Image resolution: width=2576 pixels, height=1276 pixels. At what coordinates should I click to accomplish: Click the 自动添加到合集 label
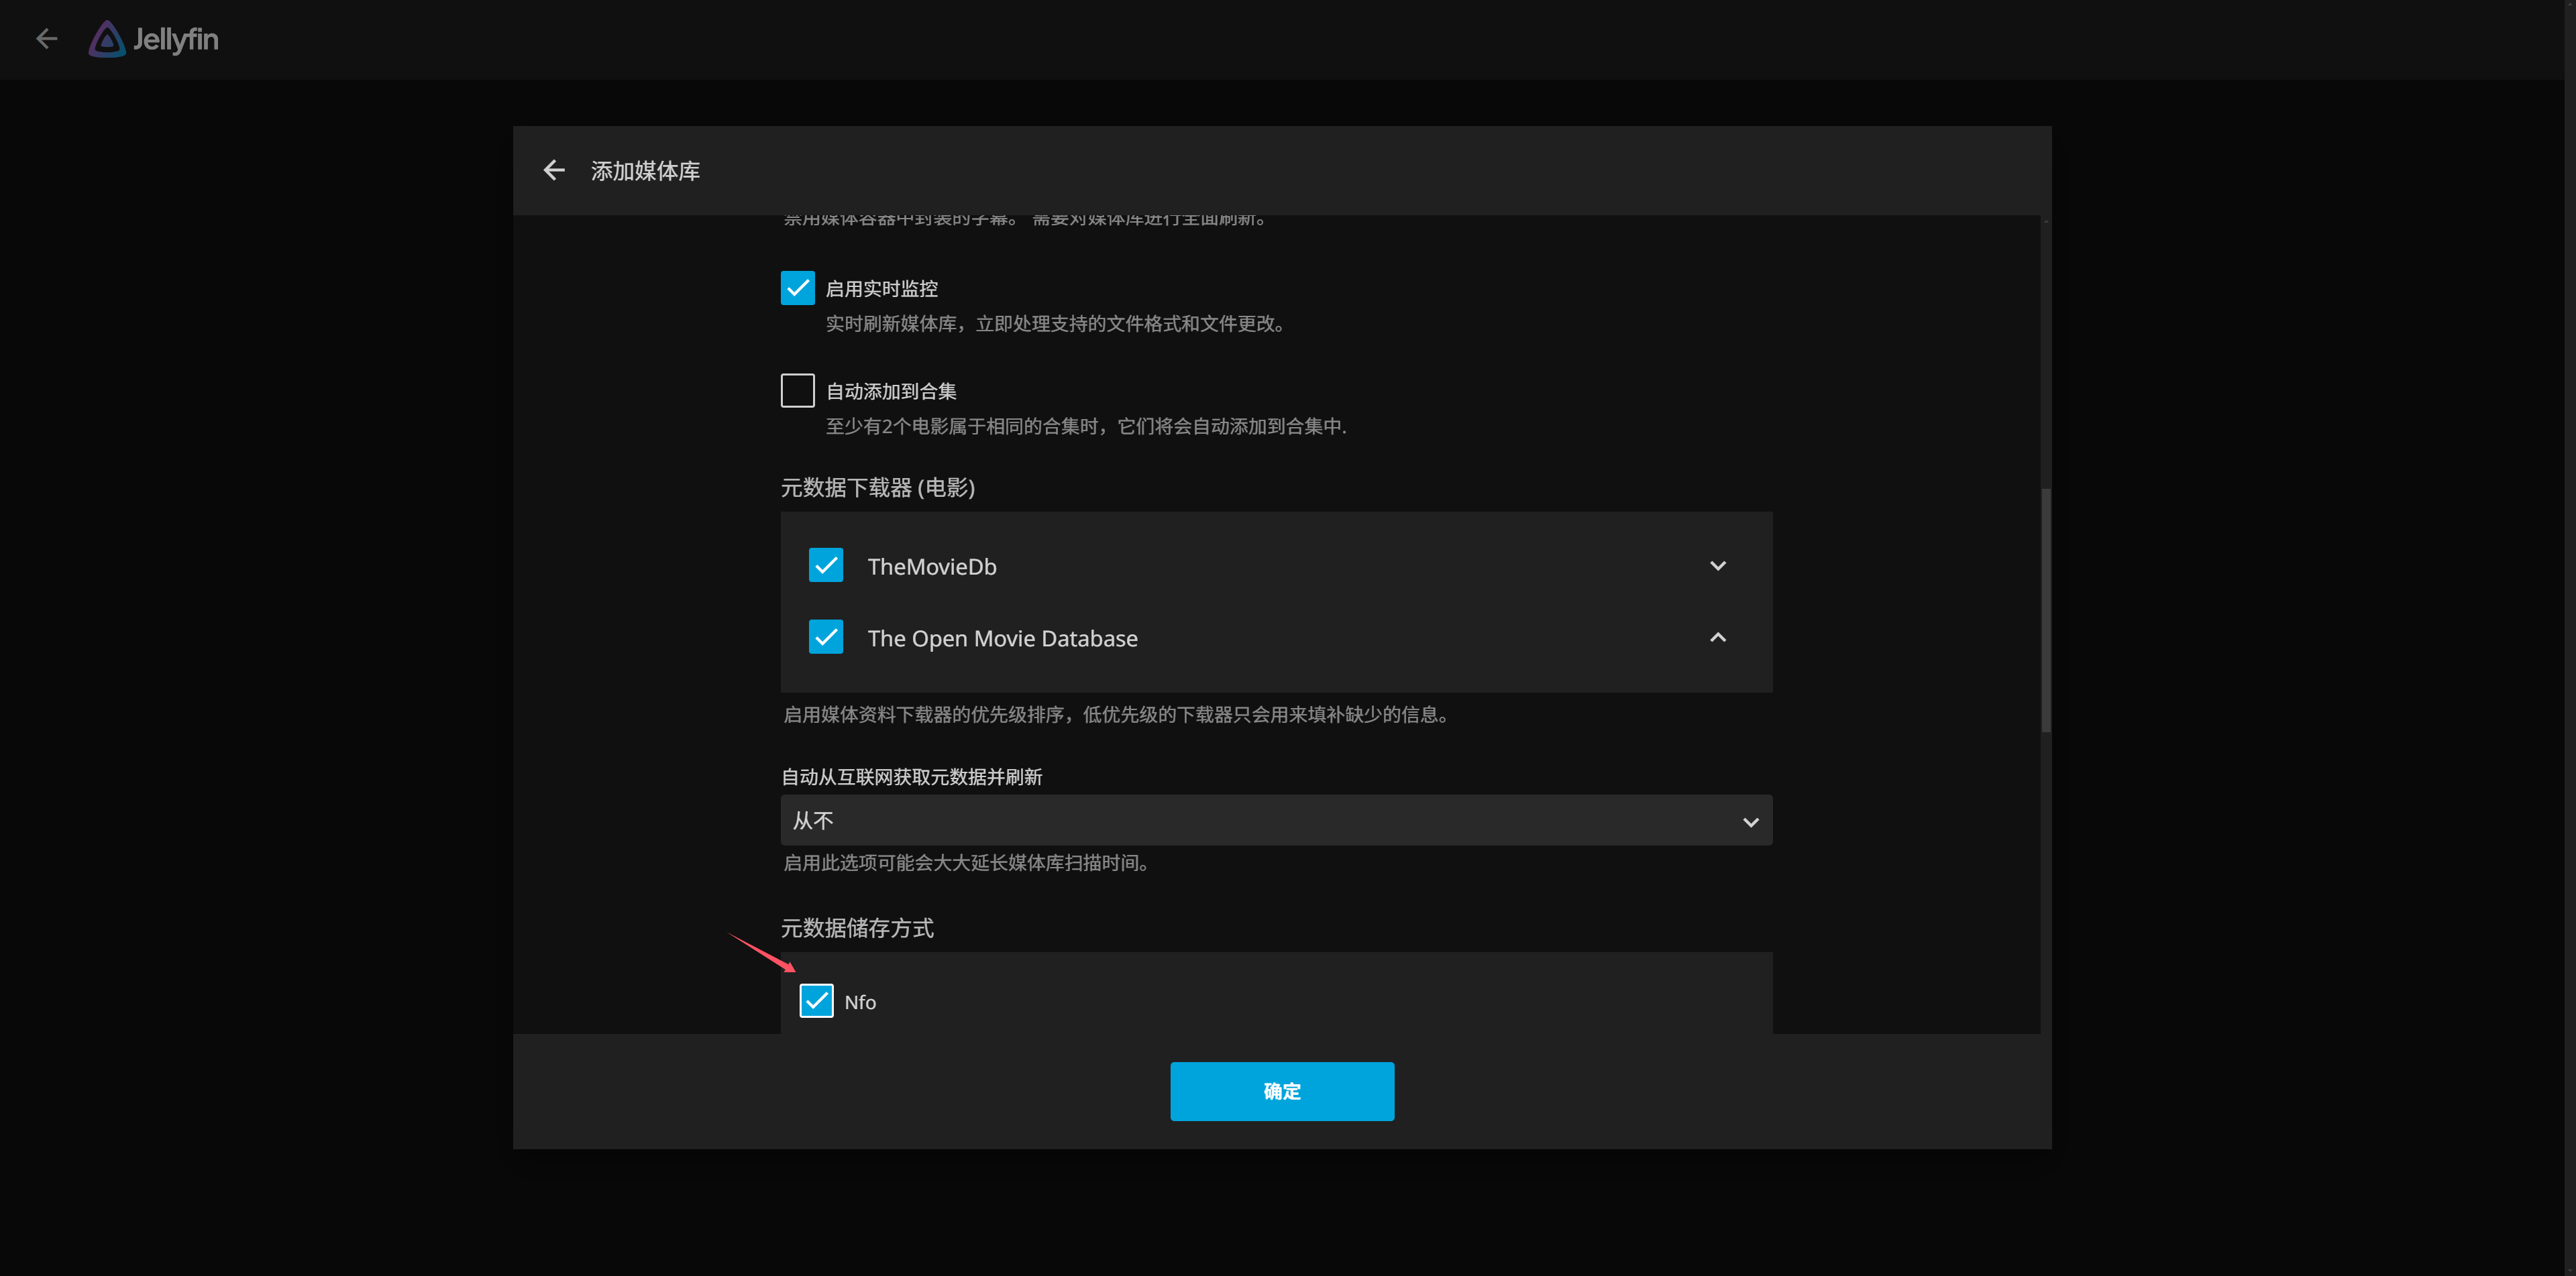click(x=891, y=392)
